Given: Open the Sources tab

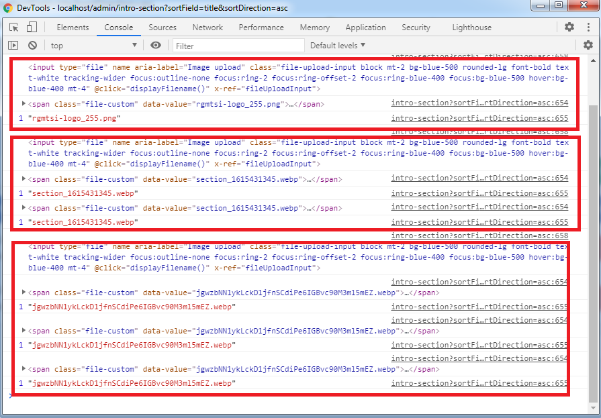Looking at the screenshot, I should (x=163, y=28).
